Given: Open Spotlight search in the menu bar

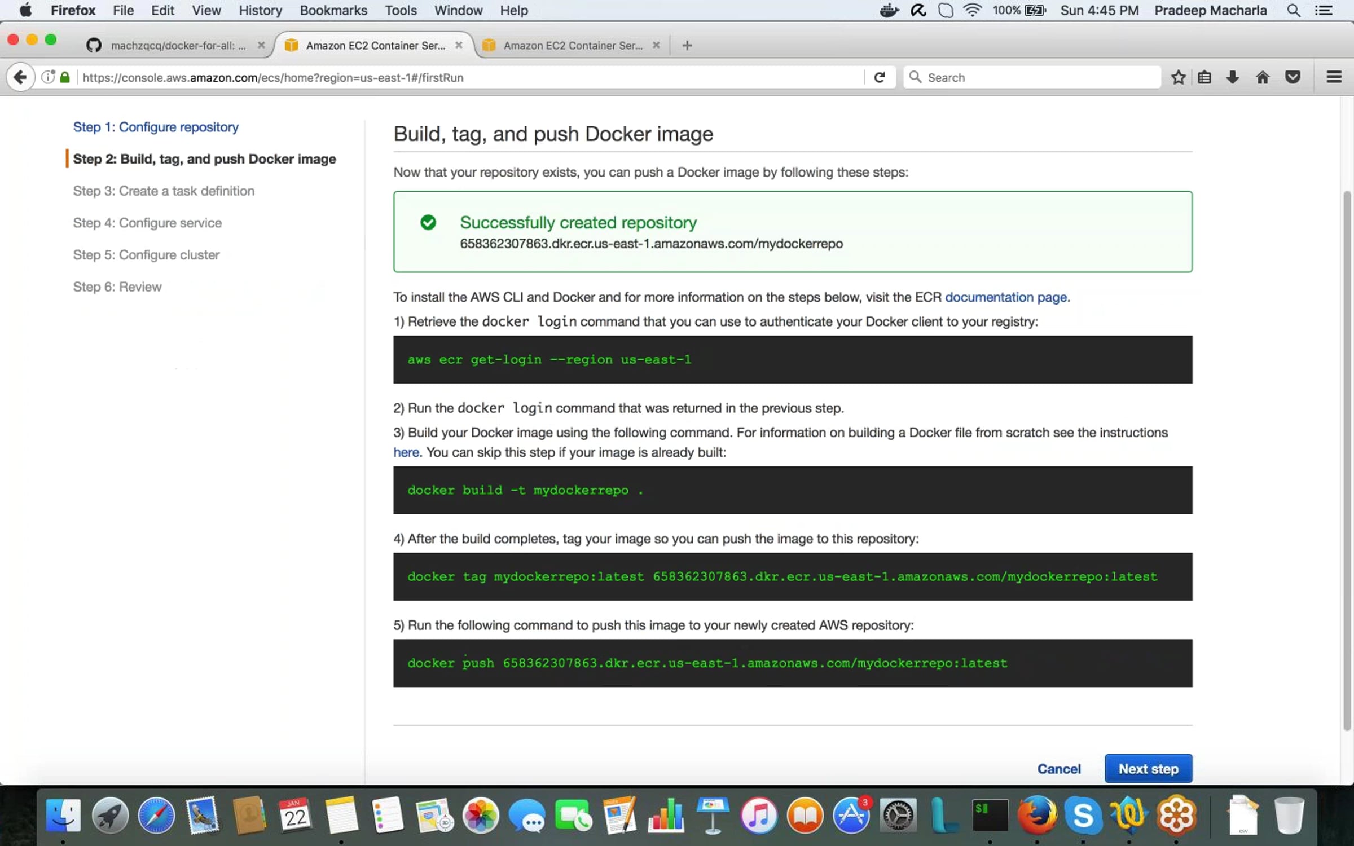Looking at the screenshot, I should (x=1294, y=10).
